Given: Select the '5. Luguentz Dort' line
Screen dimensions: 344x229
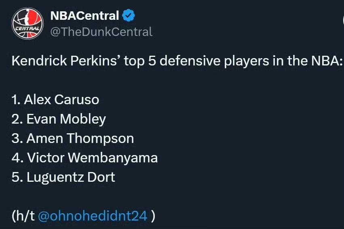Looking at the screenshot, I should [x=63, y=177].
